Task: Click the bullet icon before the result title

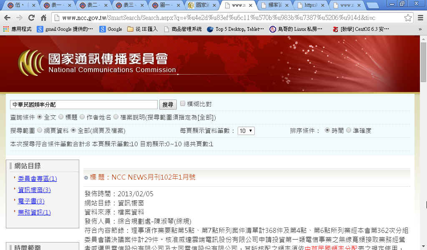Action: tap(86, 177)
